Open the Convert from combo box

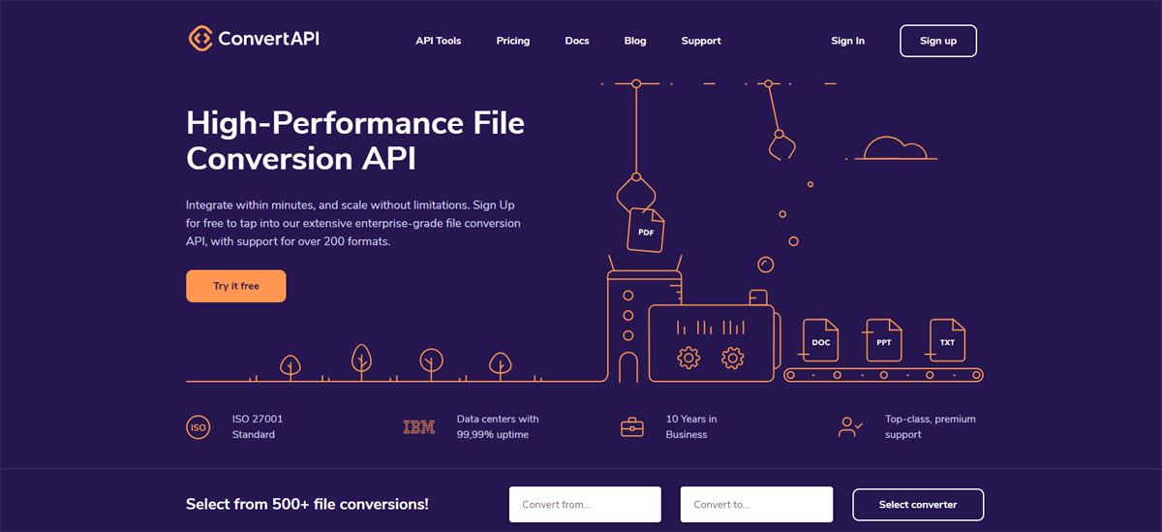click(585, 505)
